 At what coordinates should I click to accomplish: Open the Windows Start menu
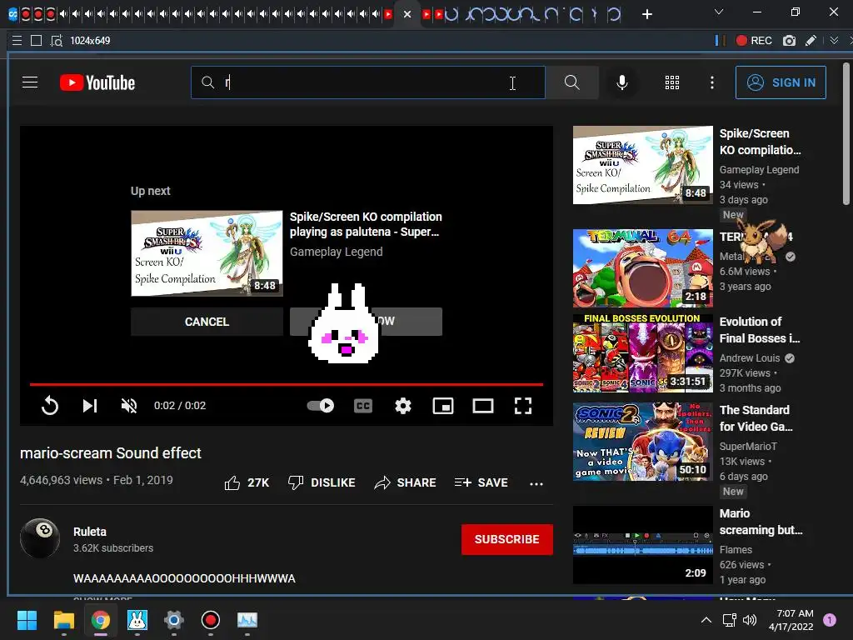[x=27, y=620]
